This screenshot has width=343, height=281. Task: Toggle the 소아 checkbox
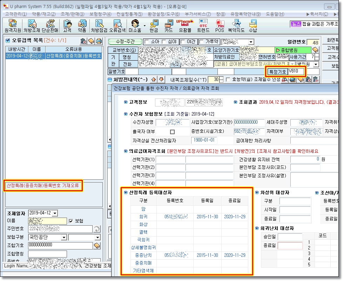[147, 42]
